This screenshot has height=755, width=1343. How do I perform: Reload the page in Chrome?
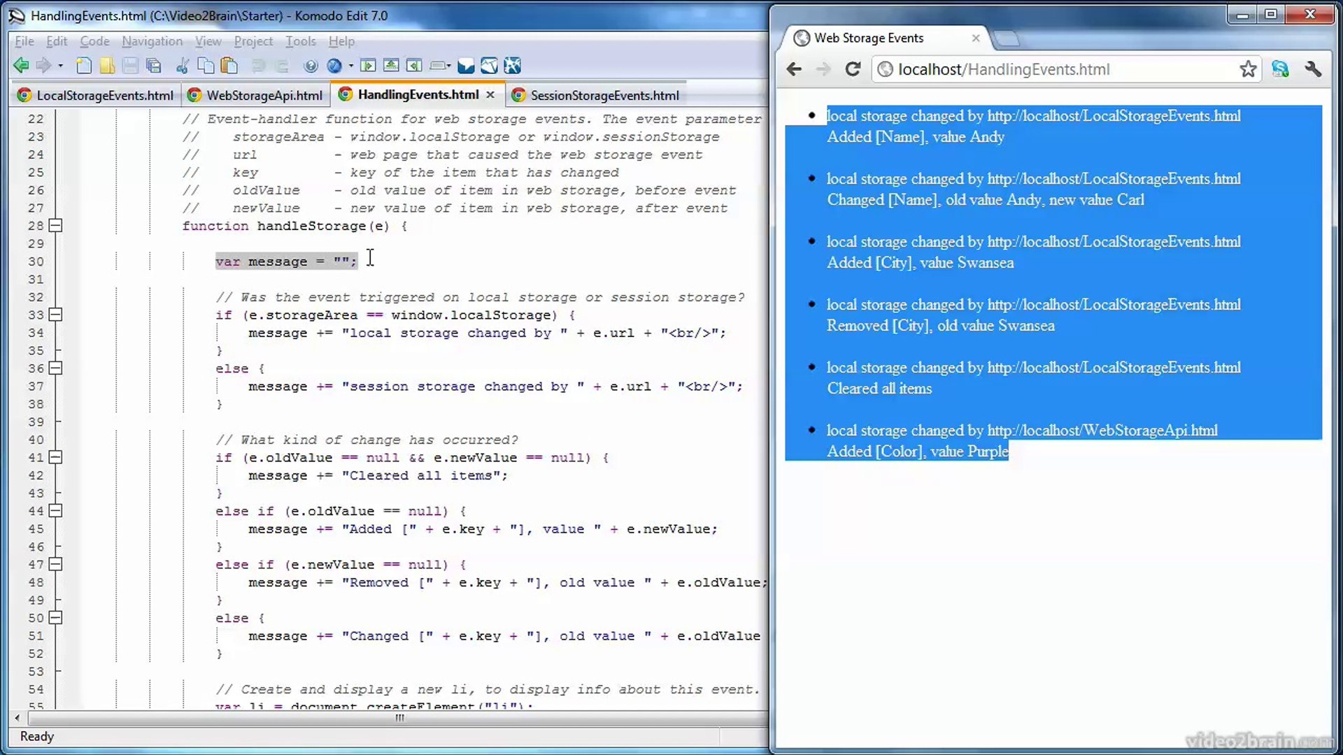coord(853,69)
